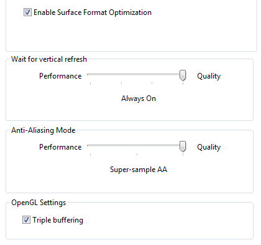The width and height of the screenshot is (261, 245).
Task: Click the Enable Surface Format Optimization label text
Action: pos(93,12)
